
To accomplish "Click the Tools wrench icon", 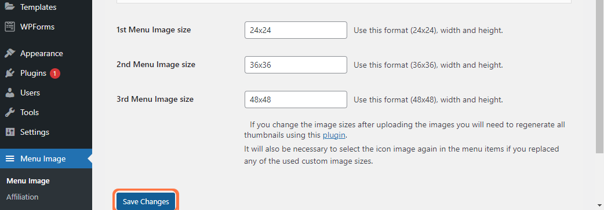I will (10, 112).
